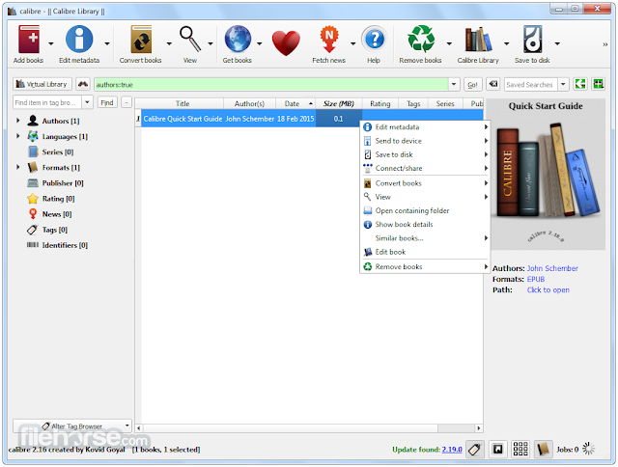Follow the 2.19.0 update link
The image size is (618, 467).
click(x=452, y=450)
